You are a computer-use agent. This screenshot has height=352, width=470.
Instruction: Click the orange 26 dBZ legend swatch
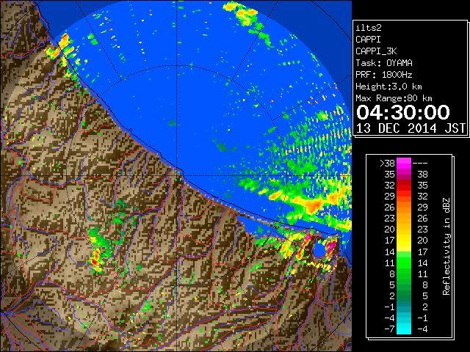[x=404, y=207]
